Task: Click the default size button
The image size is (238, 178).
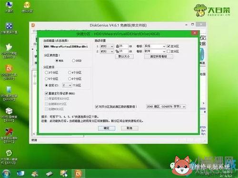Action: point(124,57)
